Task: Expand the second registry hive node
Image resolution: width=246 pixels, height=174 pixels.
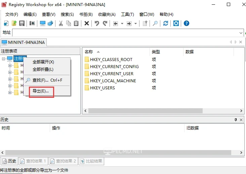Action: click(10, 72)
